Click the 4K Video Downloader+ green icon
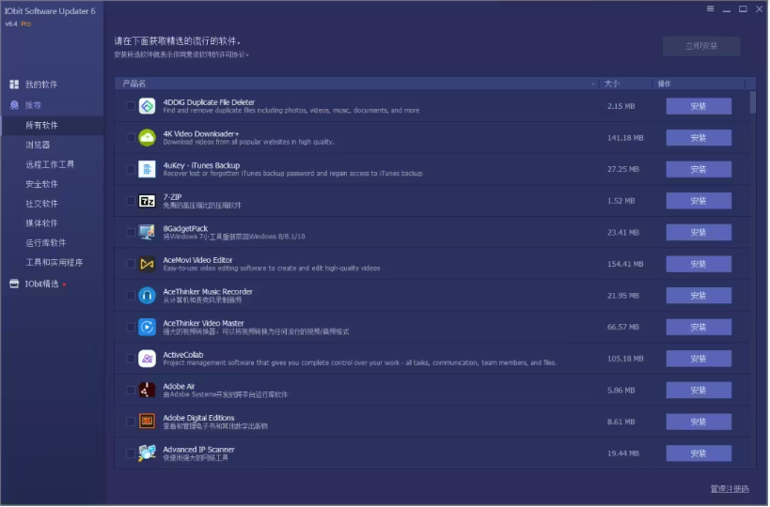 pos(147,138)
